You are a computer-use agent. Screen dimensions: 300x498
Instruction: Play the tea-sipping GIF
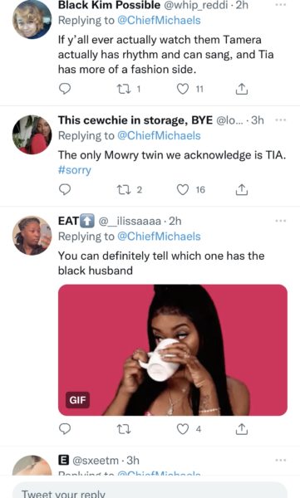(173, 350)
